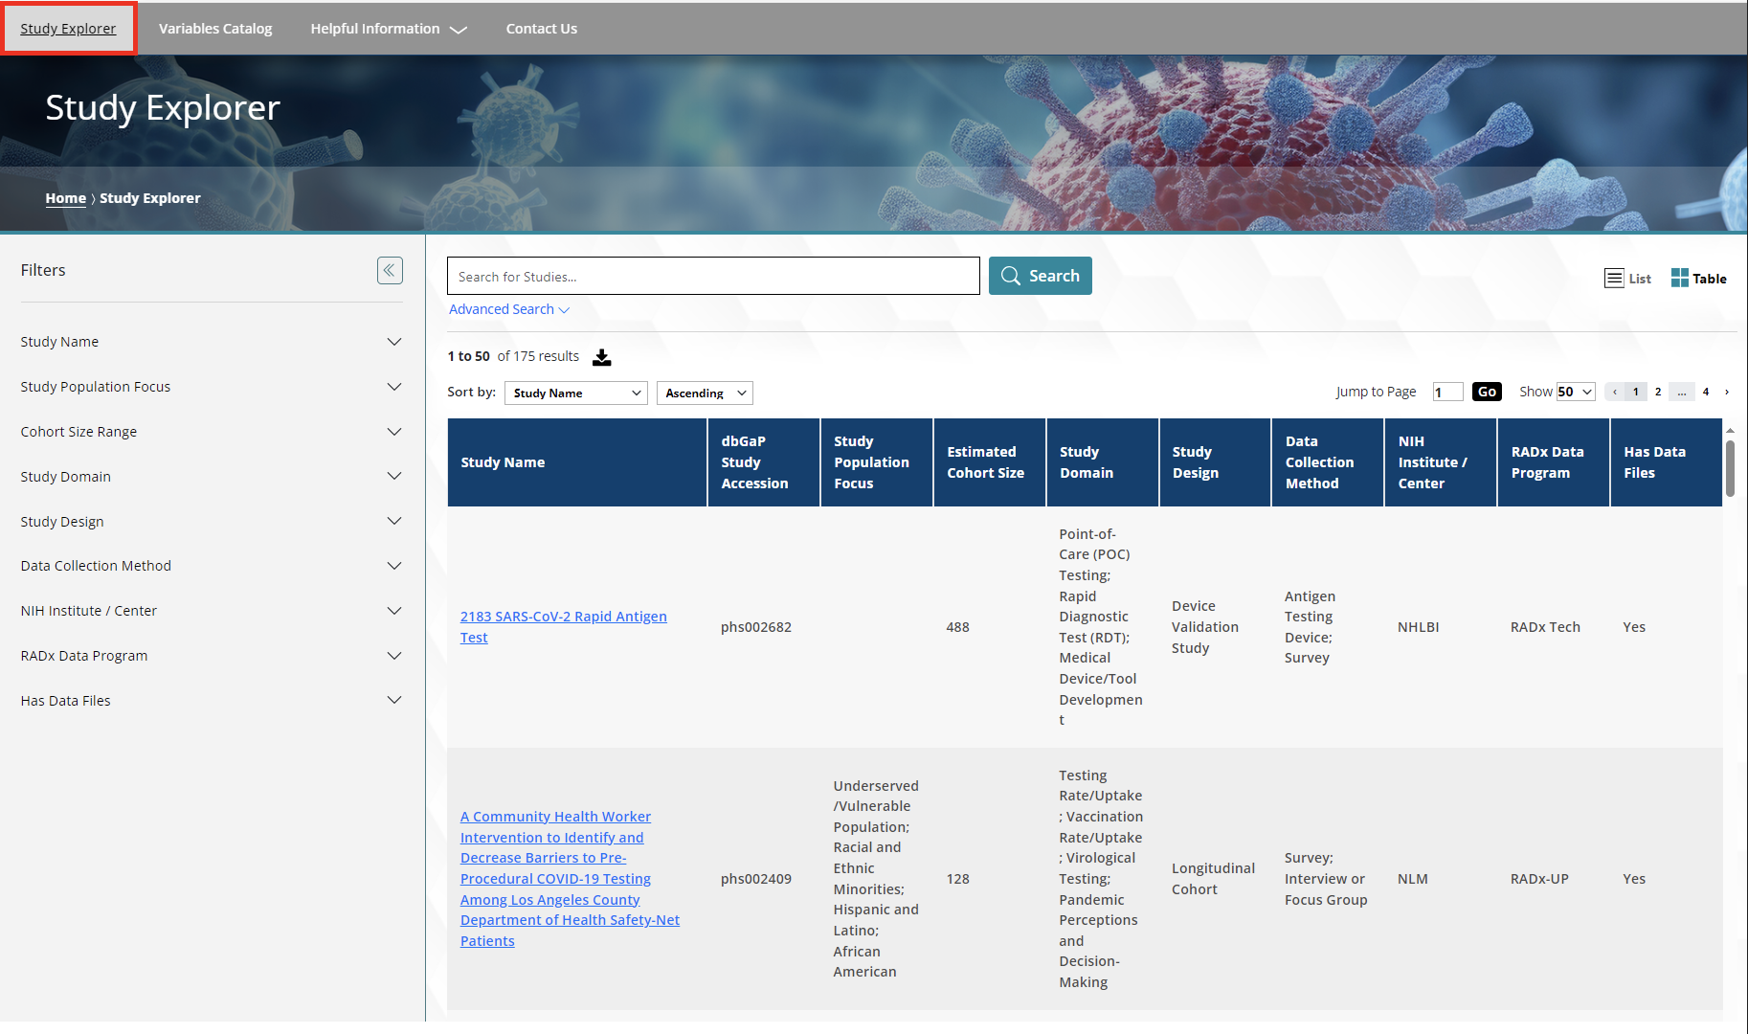This screenshot has height=1034, width=1748.
Task: Open the Study Explorer nav tab
Action: [x=68, y=29]
